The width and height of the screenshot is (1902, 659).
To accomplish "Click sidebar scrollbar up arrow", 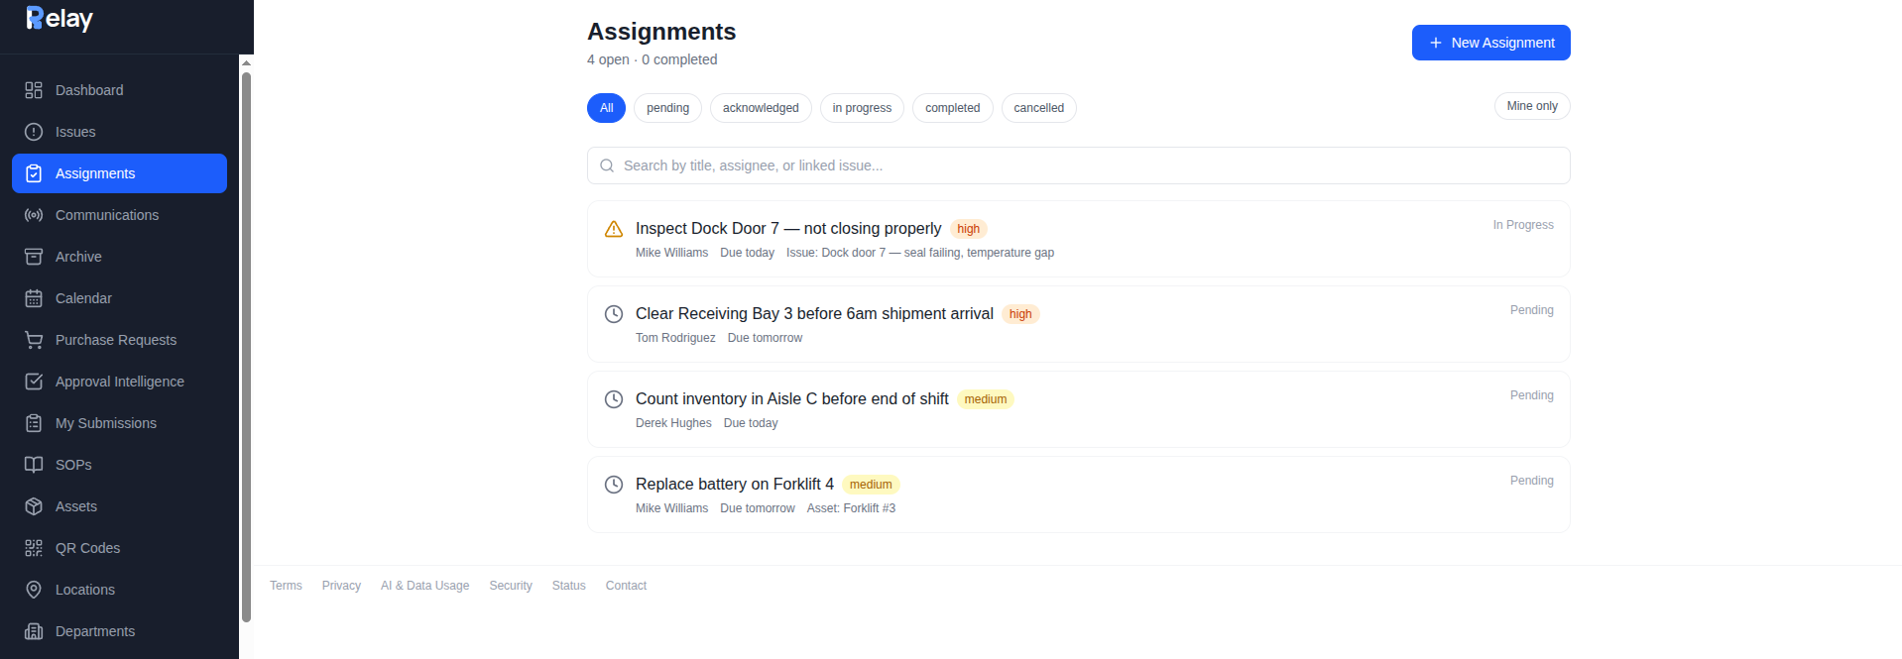I will [246, 62].
